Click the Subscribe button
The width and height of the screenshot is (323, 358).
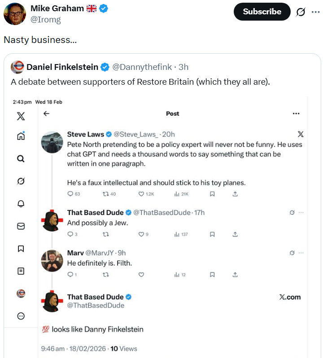[262, 12]
